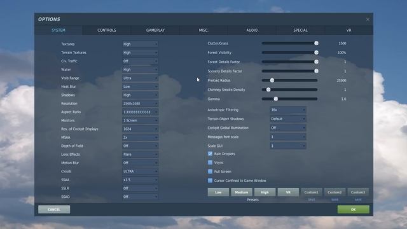Image resolution: width=407 pixels, height=229 pixels.
Task: Click the Gamma slider handle
Action: pyautogui.click(x=276, y=99)
